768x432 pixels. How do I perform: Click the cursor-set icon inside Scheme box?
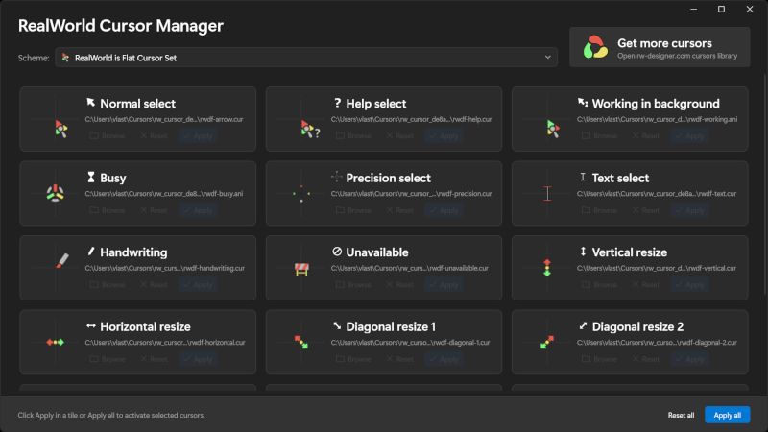pyautogui.click(x=65, y=58)
